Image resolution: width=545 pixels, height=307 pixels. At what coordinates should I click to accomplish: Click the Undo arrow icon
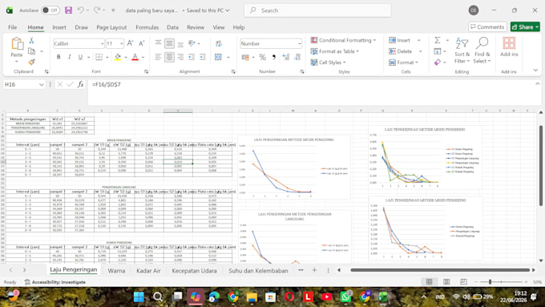click(x=80, y=10)
